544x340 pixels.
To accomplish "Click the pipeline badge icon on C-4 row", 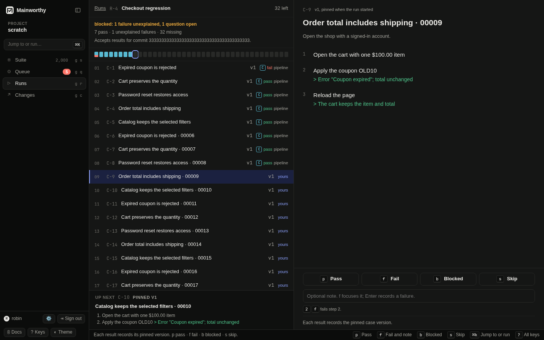I will pos(259,109).
